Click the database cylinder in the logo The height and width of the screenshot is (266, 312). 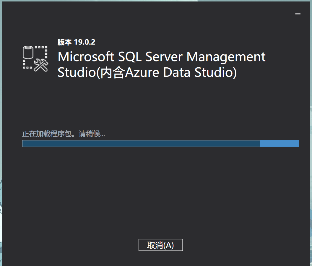[x=27, y=53]
